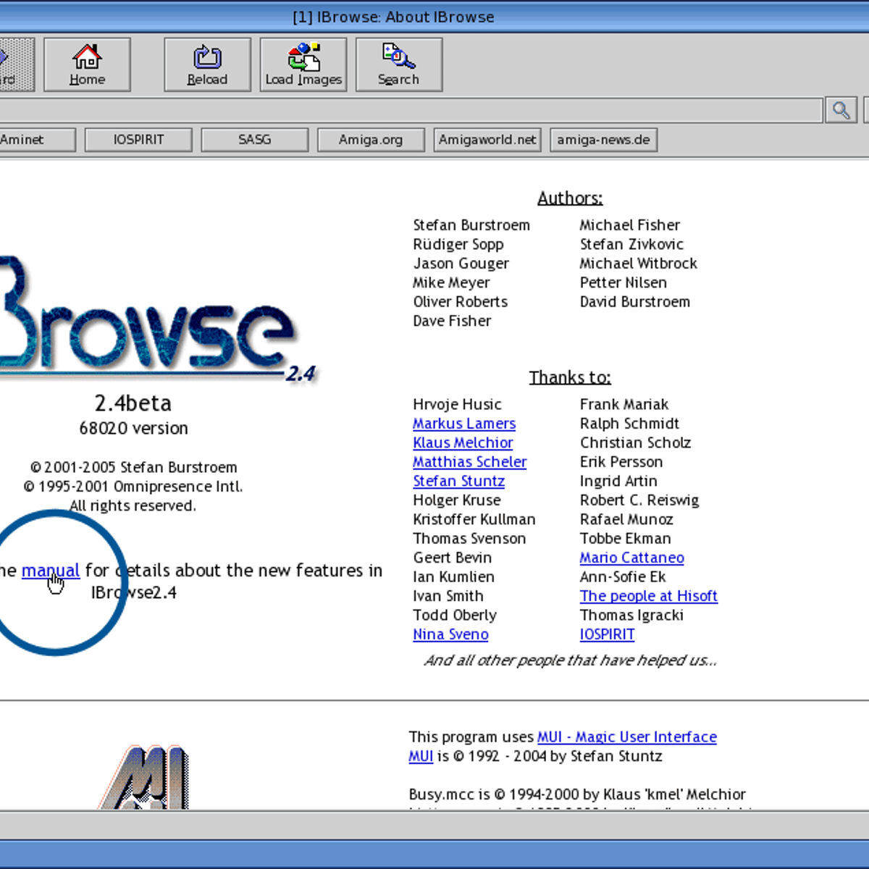Click the Stefan Stuntz link

[x=458, y=481]
